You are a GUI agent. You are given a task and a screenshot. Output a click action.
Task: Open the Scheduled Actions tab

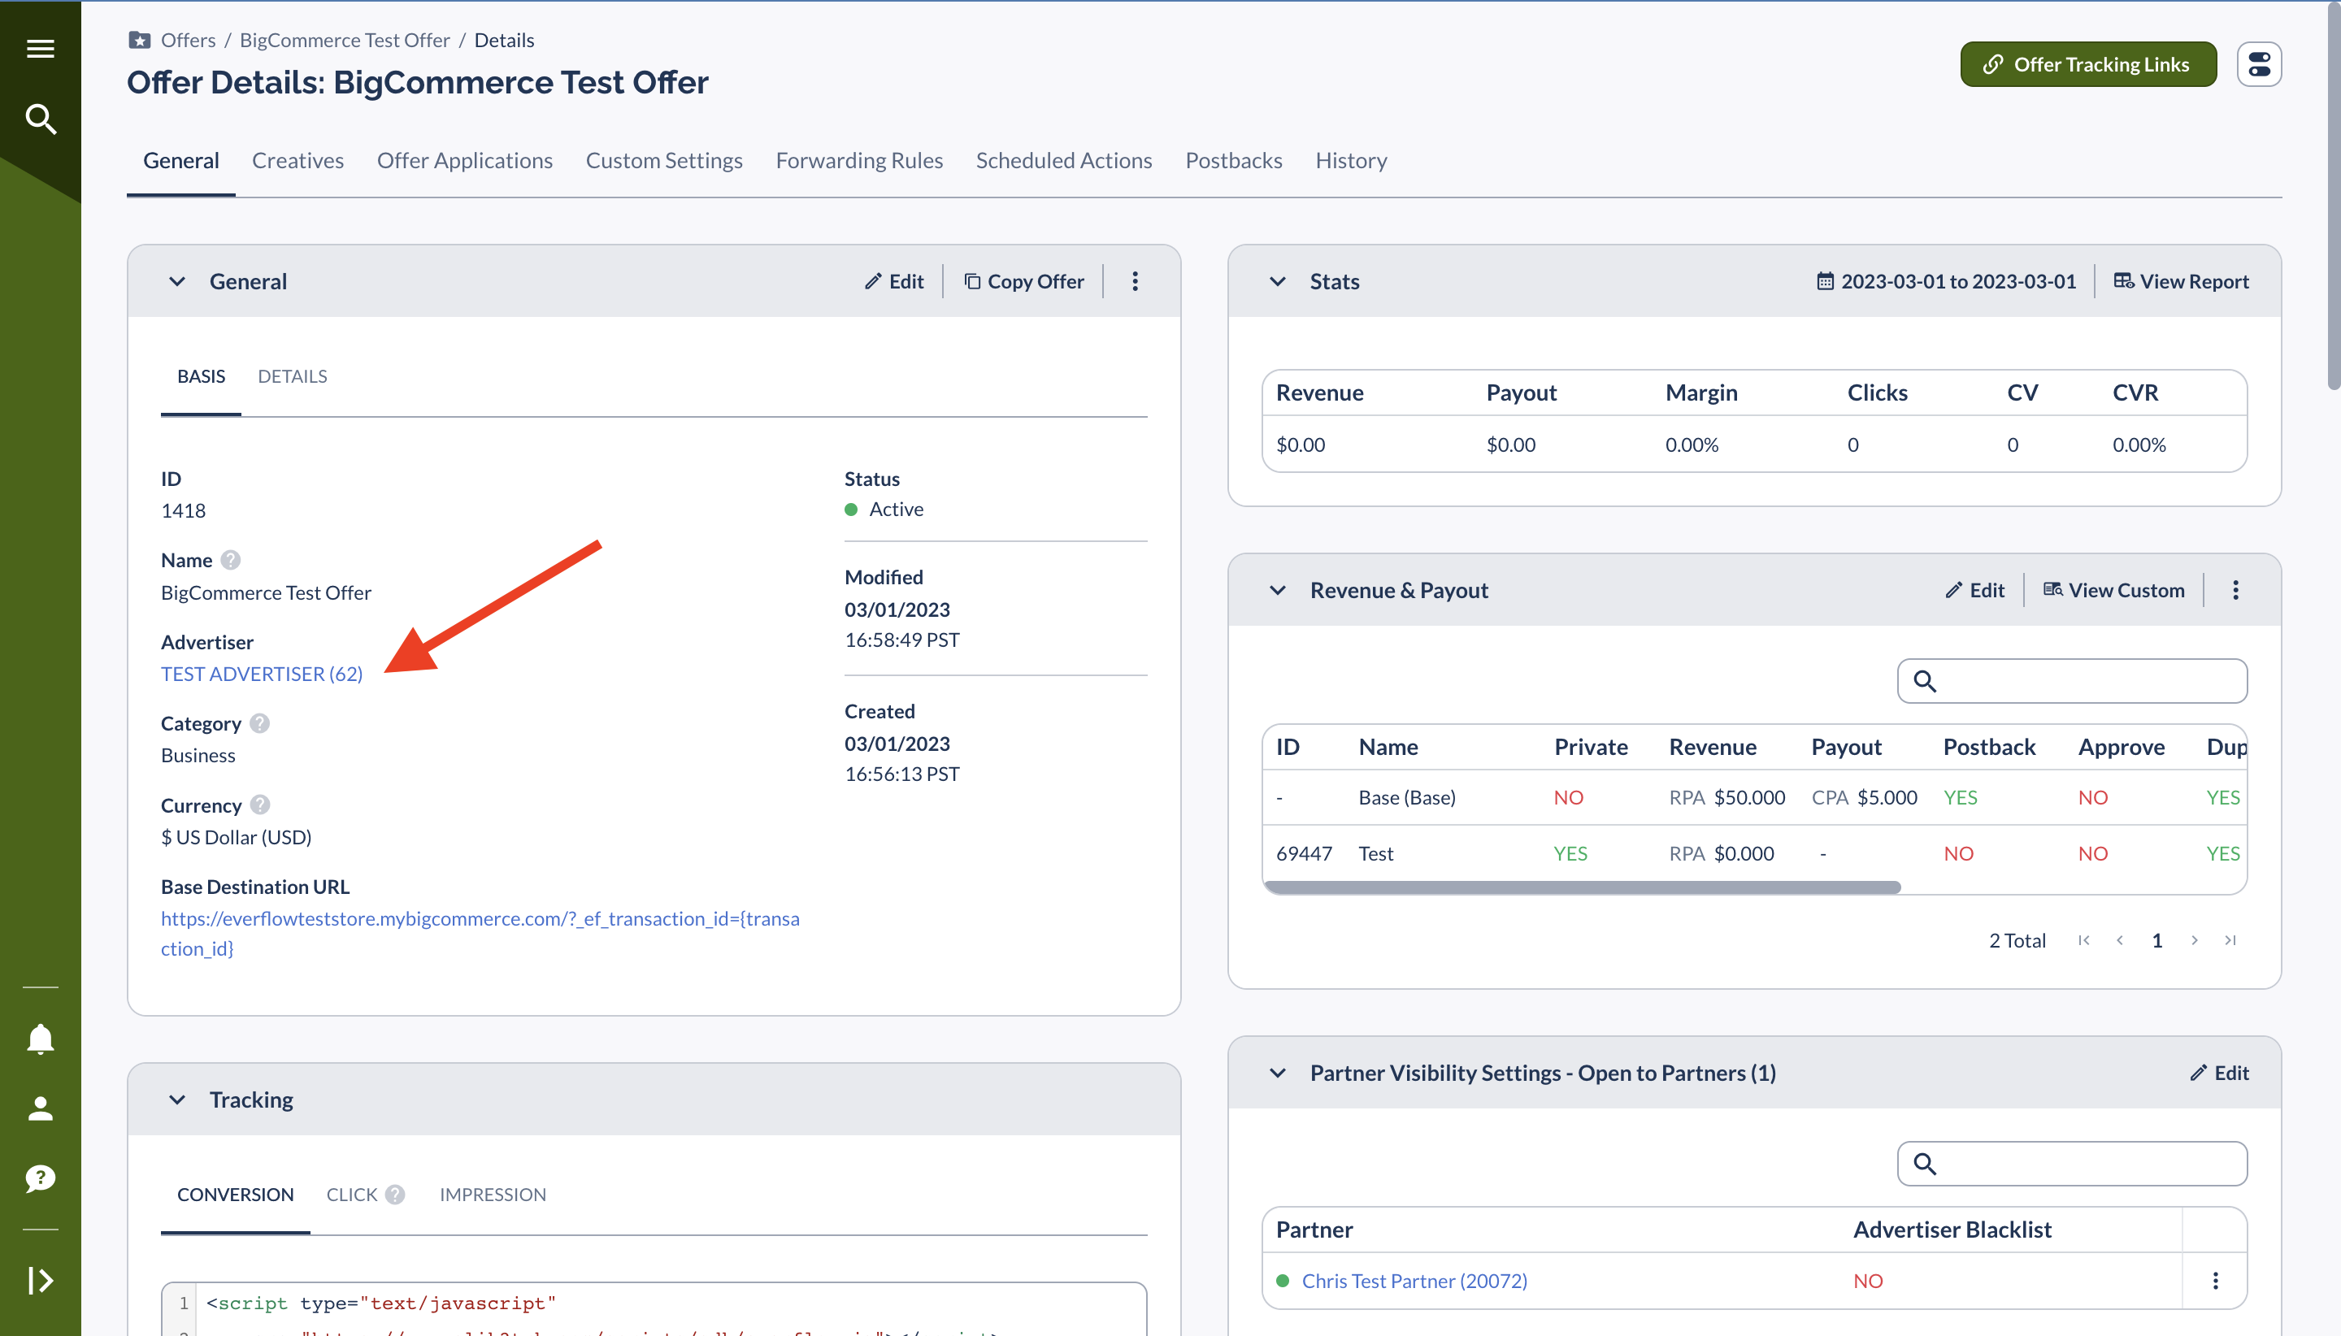click(1065, 161)
